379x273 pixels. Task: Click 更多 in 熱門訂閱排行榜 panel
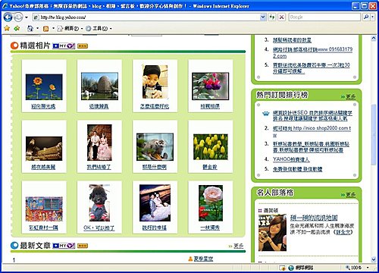click(351, 97)
